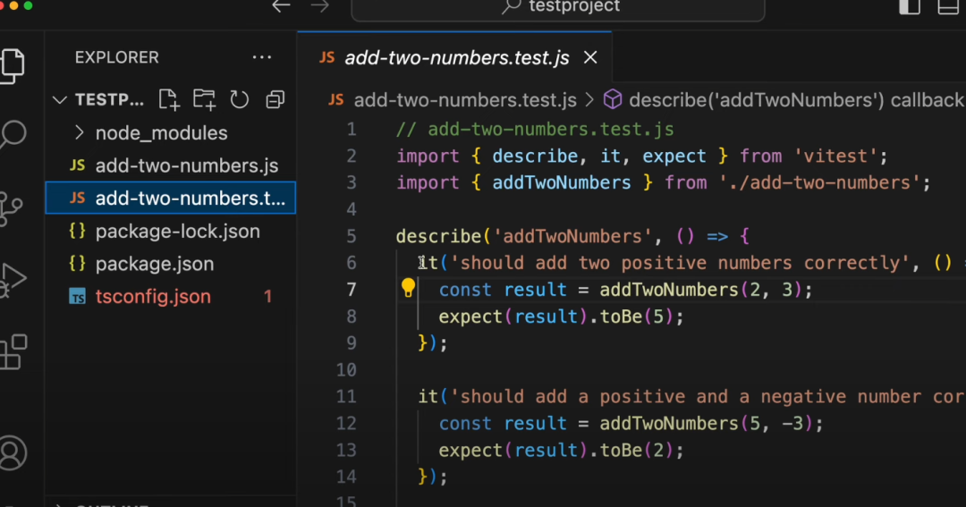Collapse all folders in Explorer
966x507 pixels.
(x=275, y=99)
